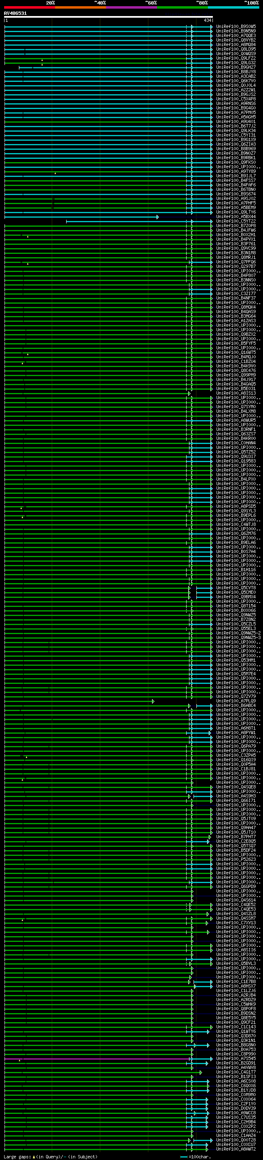Open the UniRef100_B5E031 hit
Screen dimensions: 263x1160
pyautogui.click(x=236, y=388)
